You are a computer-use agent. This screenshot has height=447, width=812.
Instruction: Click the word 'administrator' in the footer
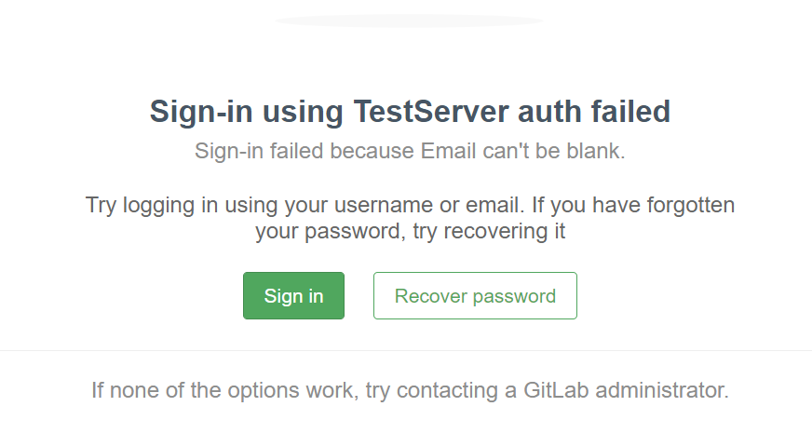point(662,390)
